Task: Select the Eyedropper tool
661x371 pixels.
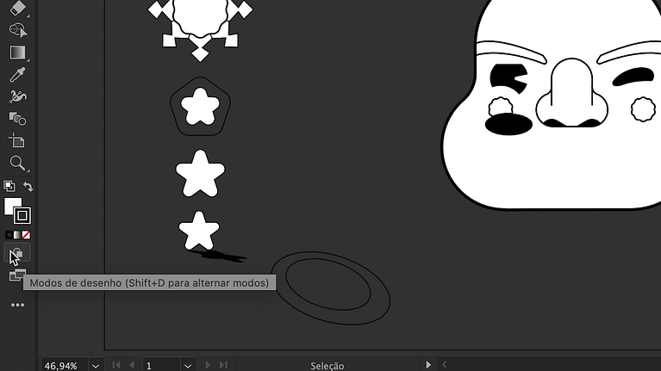Action: (x=17, y=75)
